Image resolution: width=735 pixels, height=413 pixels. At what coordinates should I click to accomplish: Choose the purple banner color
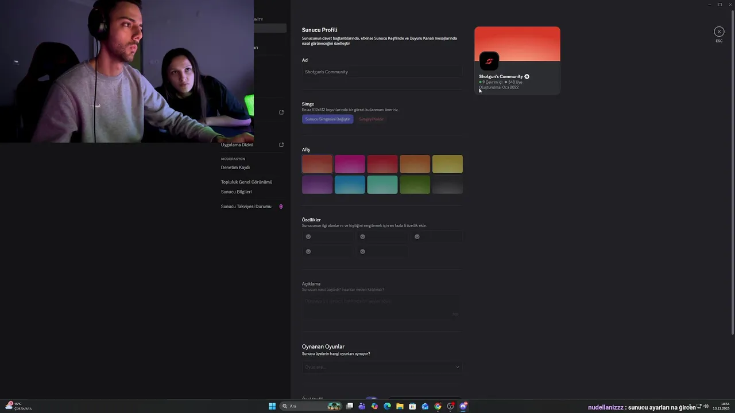pos(317,185)
